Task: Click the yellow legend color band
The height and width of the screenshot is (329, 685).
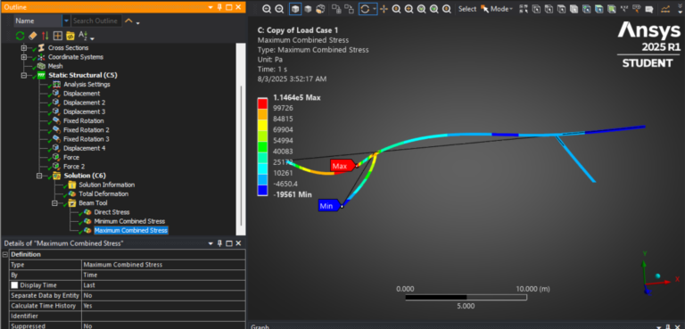Action: pyautogui.click(x=262, y=125)
